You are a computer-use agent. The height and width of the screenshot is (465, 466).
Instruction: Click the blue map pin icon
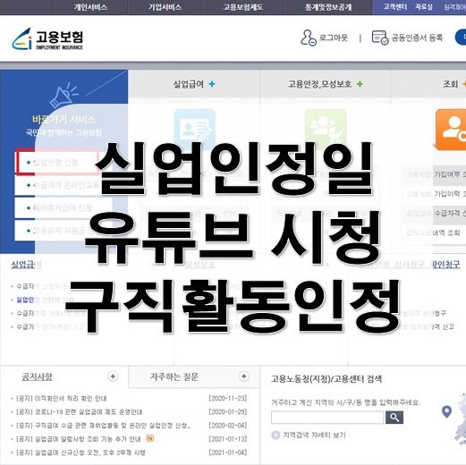446,412
